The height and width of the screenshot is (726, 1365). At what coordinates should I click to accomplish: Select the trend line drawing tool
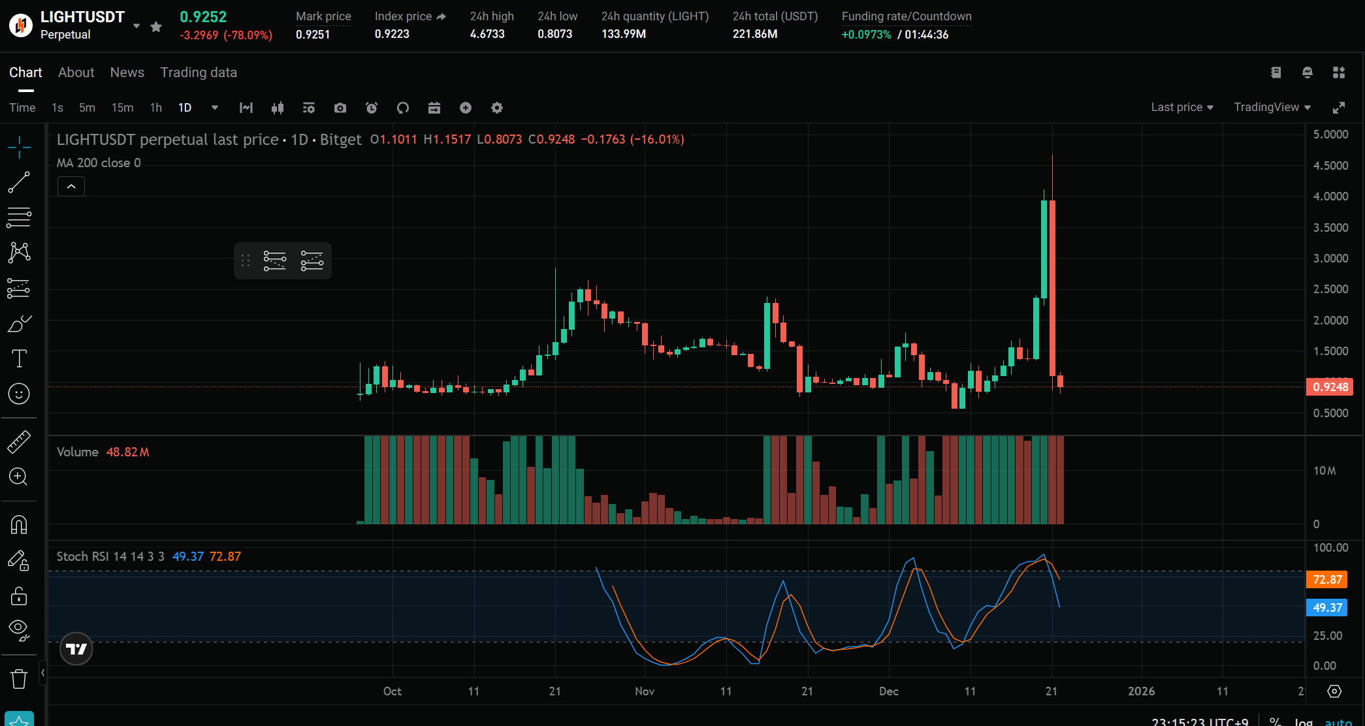coord(19,182)
